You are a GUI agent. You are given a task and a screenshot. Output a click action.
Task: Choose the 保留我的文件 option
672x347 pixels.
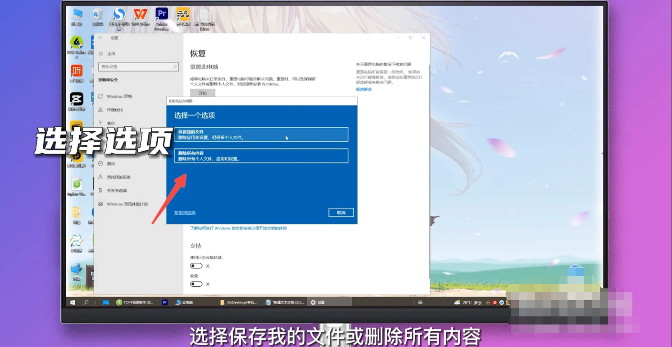(x=261, y=135)
